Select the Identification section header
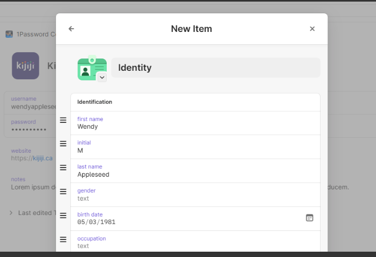The height and width of the screenshot is (257, 376). (95, 102)
